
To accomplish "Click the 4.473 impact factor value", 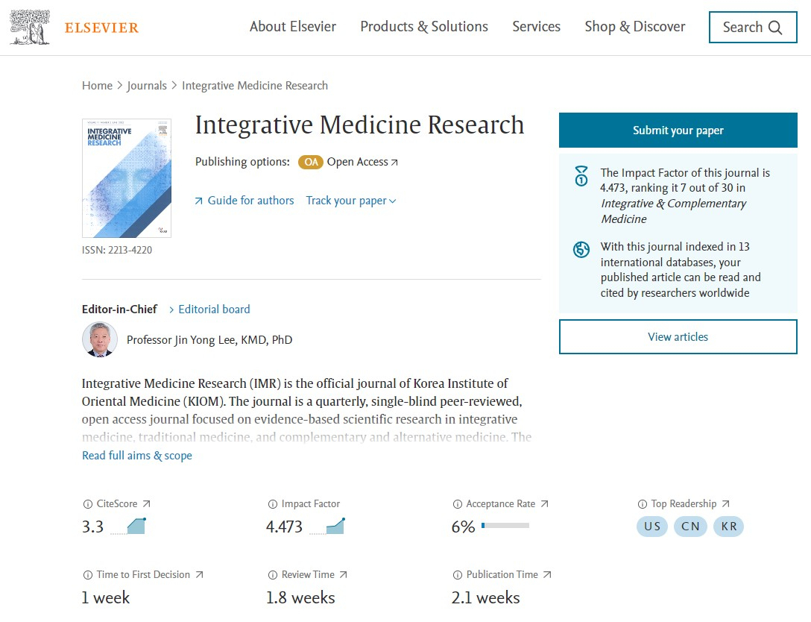I will [x=284, y=527].
